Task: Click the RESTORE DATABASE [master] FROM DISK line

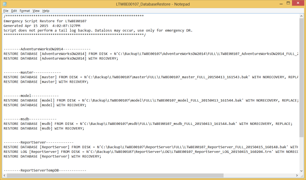Action: 151,77
